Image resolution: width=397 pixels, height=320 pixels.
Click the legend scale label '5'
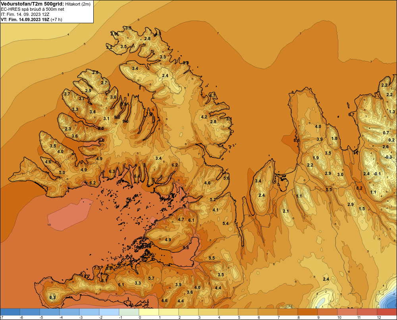pyautogui.click(x=239, y=318)
